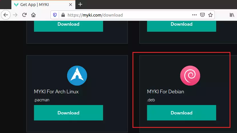
Task: Show site security info via padlock icon
Action: click(63, 15)
